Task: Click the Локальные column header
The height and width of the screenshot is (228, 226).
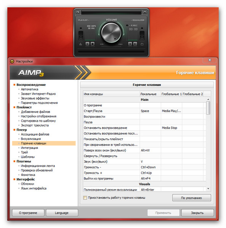Action: click(x=150, y=94)
